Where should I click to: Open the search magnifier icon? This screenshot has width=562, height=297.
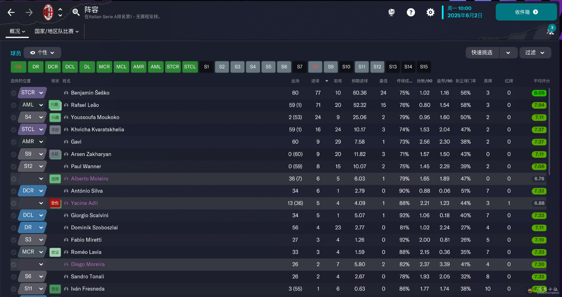(x=76, y=12)
